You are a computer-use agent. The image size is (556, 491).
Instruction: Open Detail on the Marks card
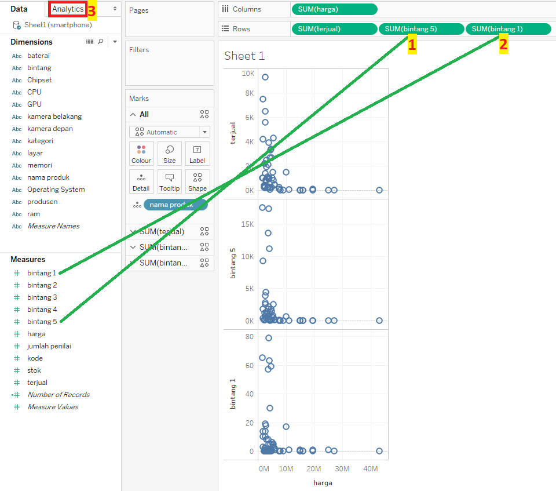coord(141,181)
